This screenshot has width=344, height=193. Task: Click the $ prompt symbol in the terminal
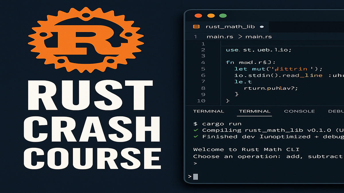(x=196, y=124)
